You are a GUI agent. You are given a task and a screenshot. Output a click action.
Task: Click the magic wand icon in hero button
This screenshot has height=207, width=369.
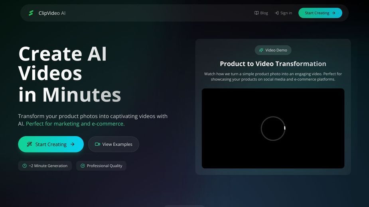tap(30, 144)
